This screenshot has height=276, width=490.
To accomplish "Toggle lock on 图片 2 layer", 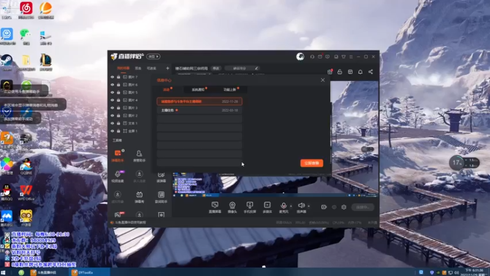I will point(118,115).
